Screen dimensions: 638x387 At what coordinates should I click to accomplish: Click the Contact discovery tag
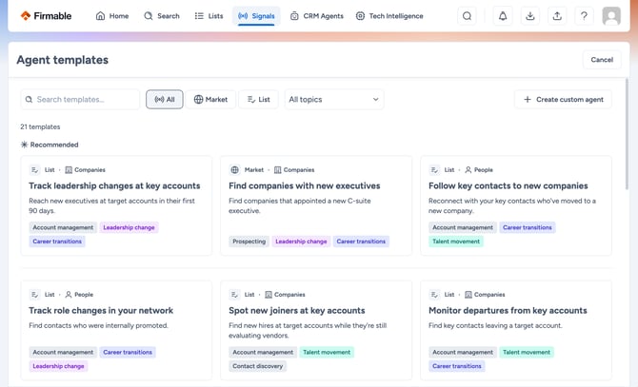(257, 366)
